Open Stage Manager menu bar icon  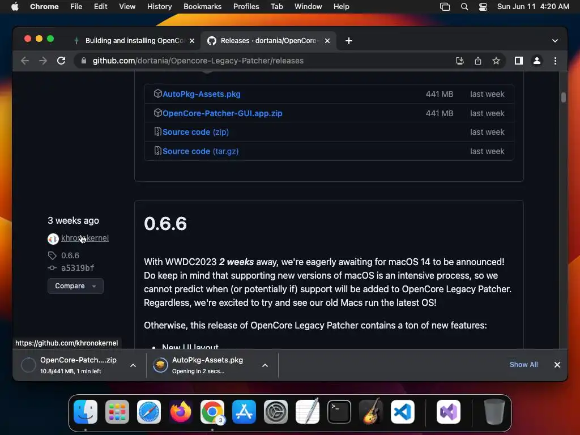pyautogui.click(x=445, y=7)
